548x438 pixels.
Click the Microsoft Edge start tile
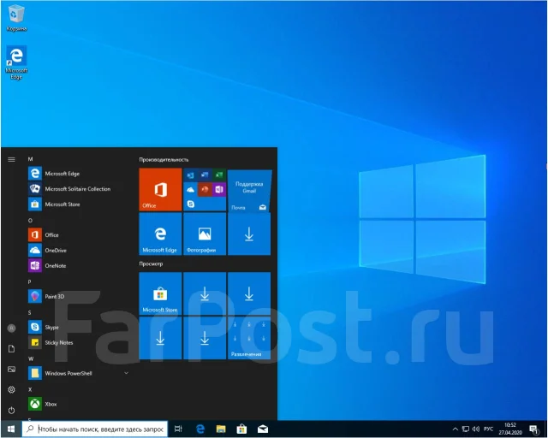pyautogui.click(x=160, y=234)
